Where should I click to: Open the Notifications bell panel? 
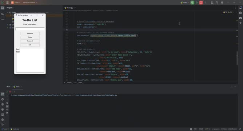(240, 8)
